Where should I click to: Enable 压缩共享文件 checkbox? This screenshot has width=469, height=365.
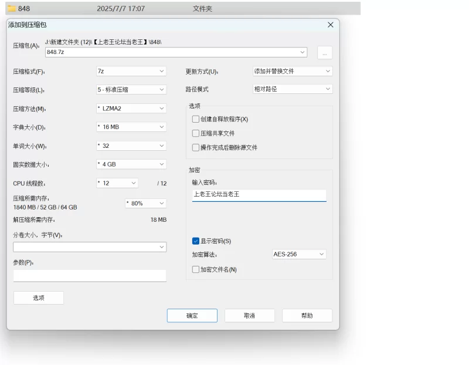tap(196, 133)
